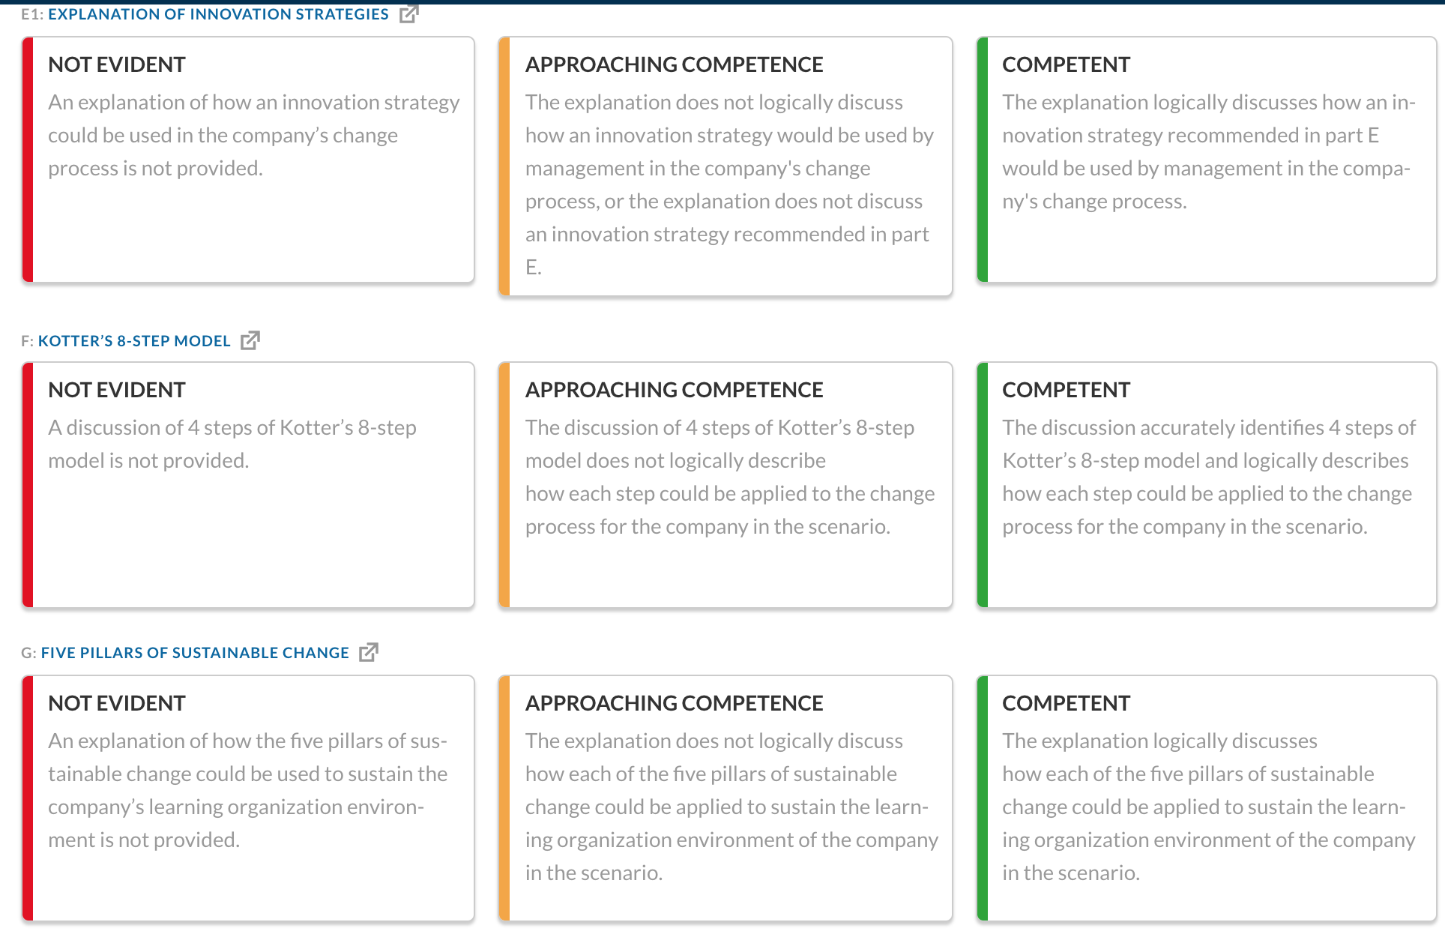1445x931 pixels.
Task: Follow the Explanation of Innovation Strategies link
Action: (218, 14)
